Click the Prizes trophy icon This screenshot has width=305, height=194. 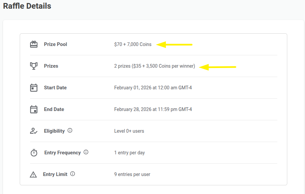[x=34, y=66]
